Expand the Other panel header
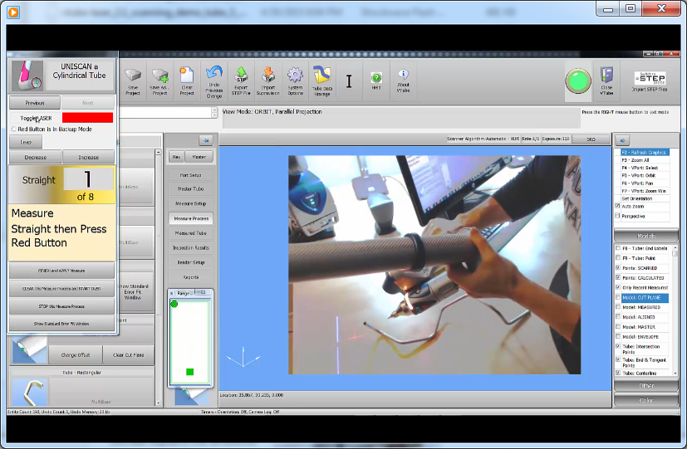 646,386
